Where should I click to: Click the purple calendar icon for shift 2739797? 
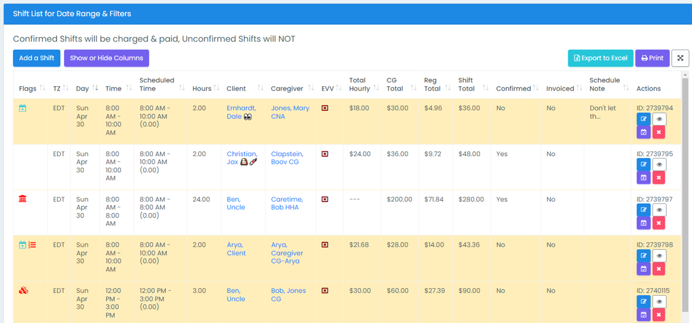click(x=644, y=223)
